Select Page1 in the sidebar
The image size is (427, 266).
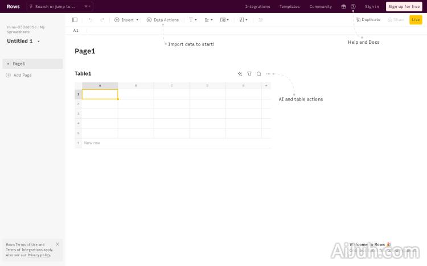(x=19, y=64)
